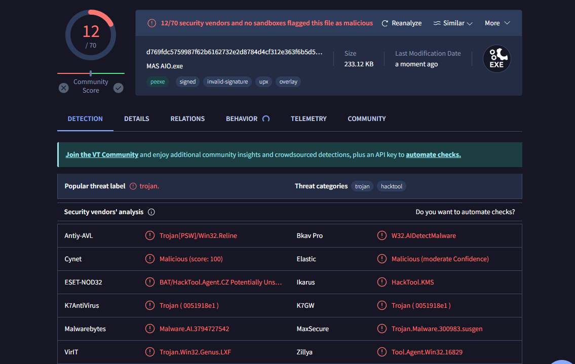Click the HackTool.KMS detection name
This screenshot has width=575, height=364.
coord(412,282)
